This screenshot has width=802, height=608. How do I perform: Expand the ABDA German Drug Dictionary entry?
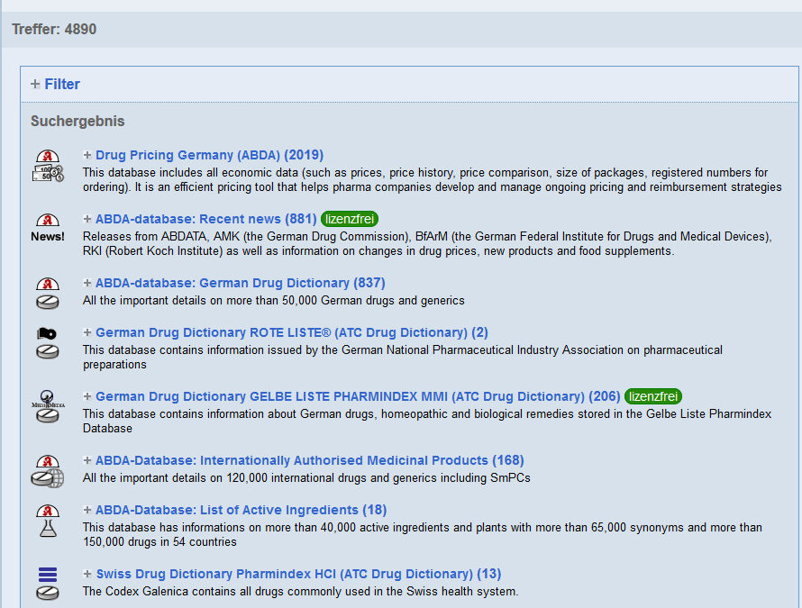(87, 283)
